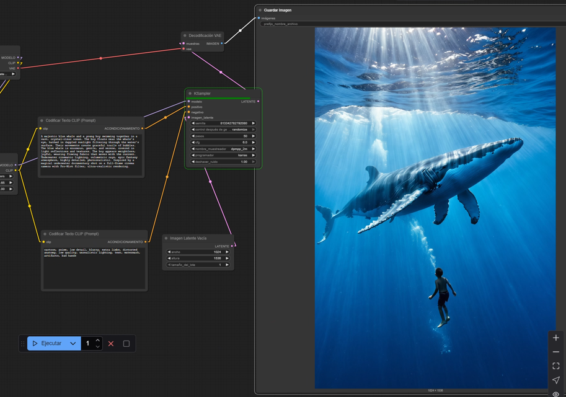Decrease the batch count with the down arrow
566x397 pixels.
(98, 347)
